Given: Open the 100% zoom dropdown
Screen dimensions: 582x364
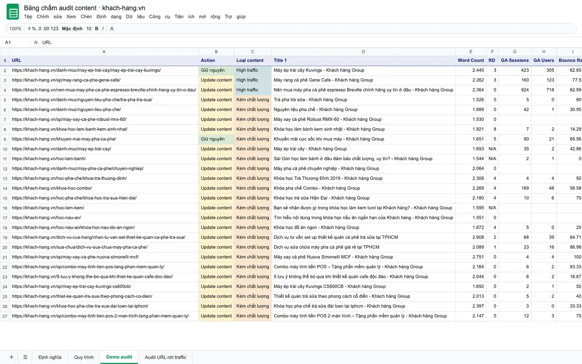Looking at the screenshot, I should 15,29.
